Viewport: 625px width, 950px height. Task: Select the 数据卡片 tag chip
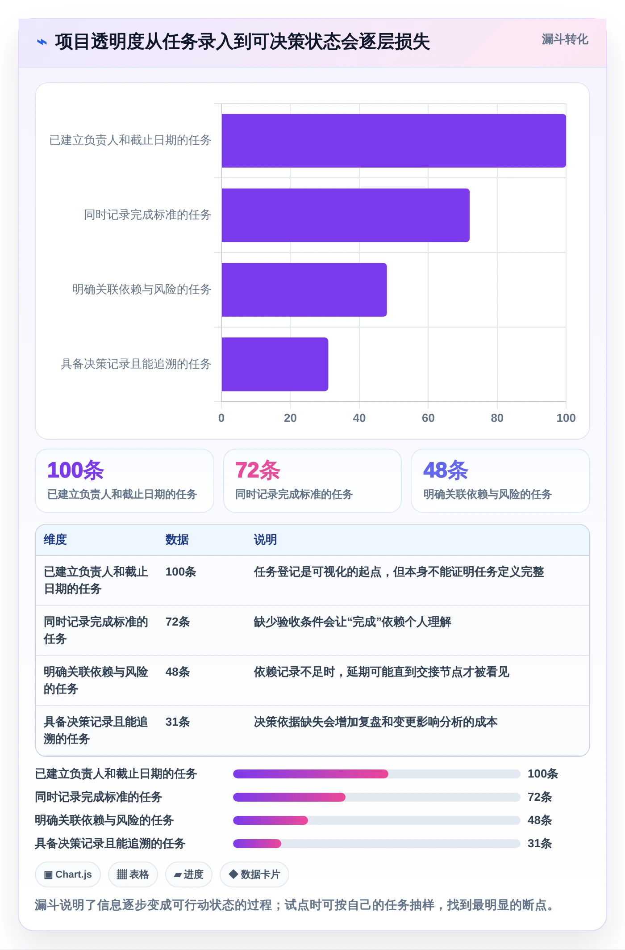point(254,874)
